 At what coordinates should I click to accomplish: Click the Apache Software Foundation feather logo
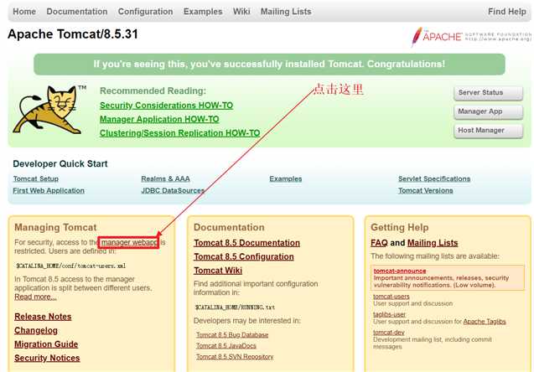coord(471,37)
